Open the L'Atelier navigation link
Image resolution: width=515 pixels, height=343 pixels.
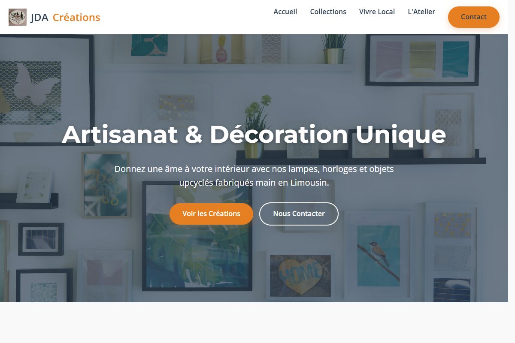[x=421, y=12]
